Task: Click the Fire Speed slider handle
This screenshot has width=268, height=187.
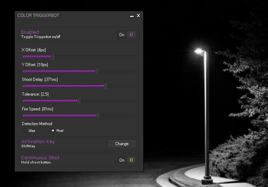Action: 98,116
